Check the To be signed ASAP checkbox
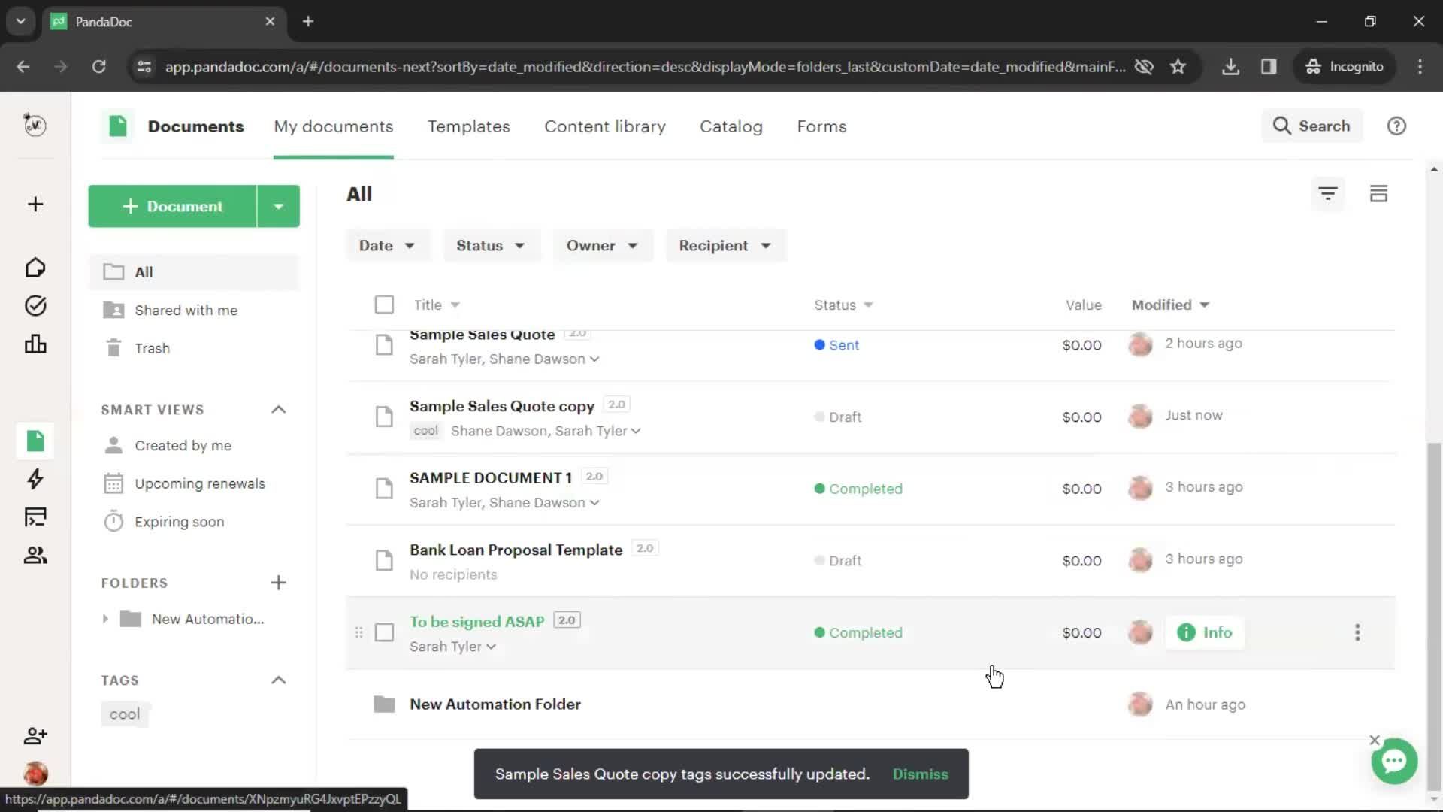This screenshot has width=1443, height=812. (384, 632)
